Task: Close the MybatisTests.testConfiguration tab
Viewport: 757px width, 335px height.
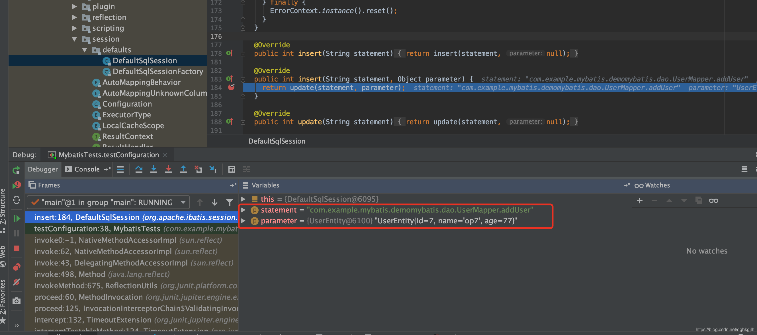Action: tap(165, 155)
